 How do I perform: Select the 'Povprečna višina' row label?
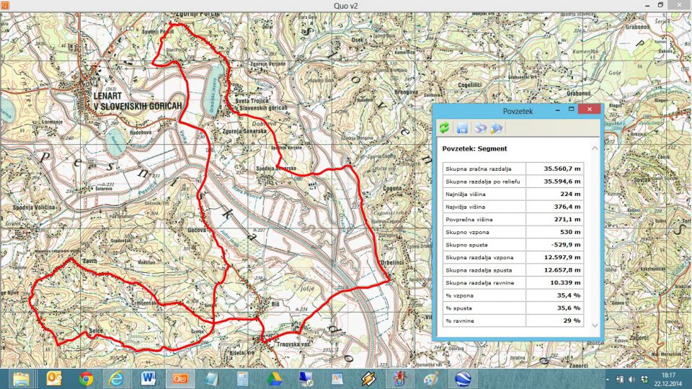(469, 219)
